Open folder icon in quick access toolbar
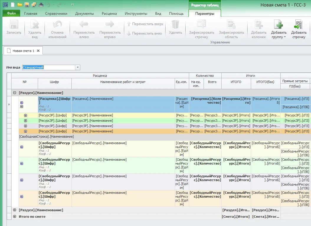 tap(20, 4)
